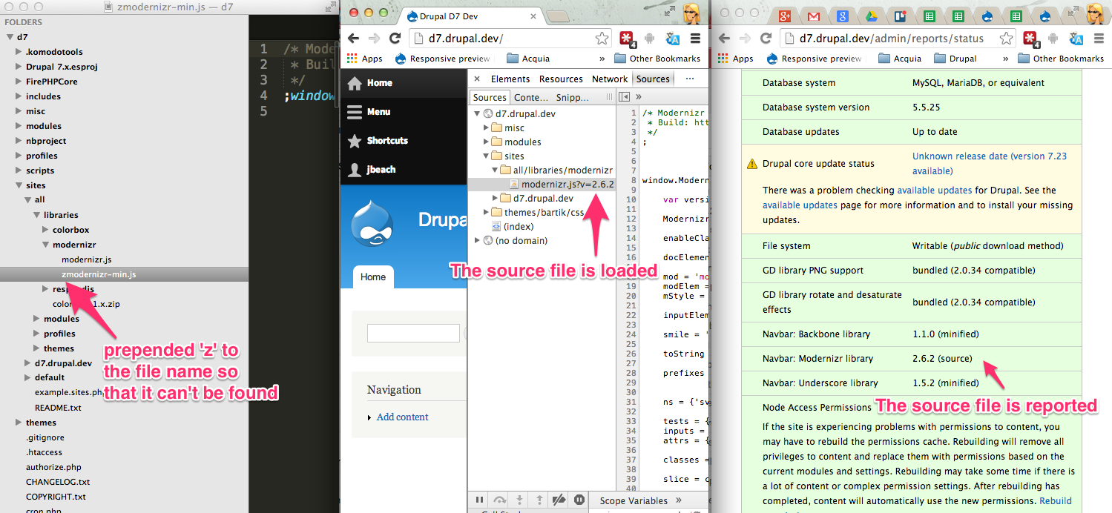Expand themes/bartik/css folder in DevTools

(487, 213)
